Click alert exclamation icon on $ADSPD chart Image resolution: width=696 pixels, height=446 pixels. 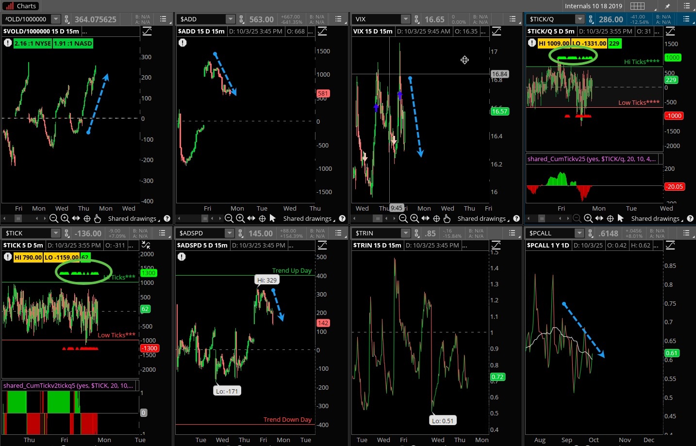pyautogui.click(x=182, y=256)
